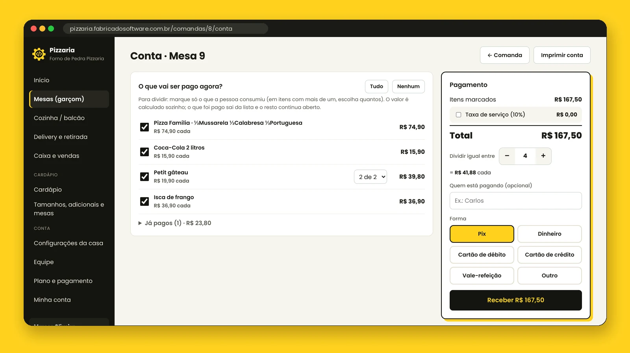Open Plano e pagamento
Image resolution: width=630 pixels, height=353 pixels.
tap(69, 281)
